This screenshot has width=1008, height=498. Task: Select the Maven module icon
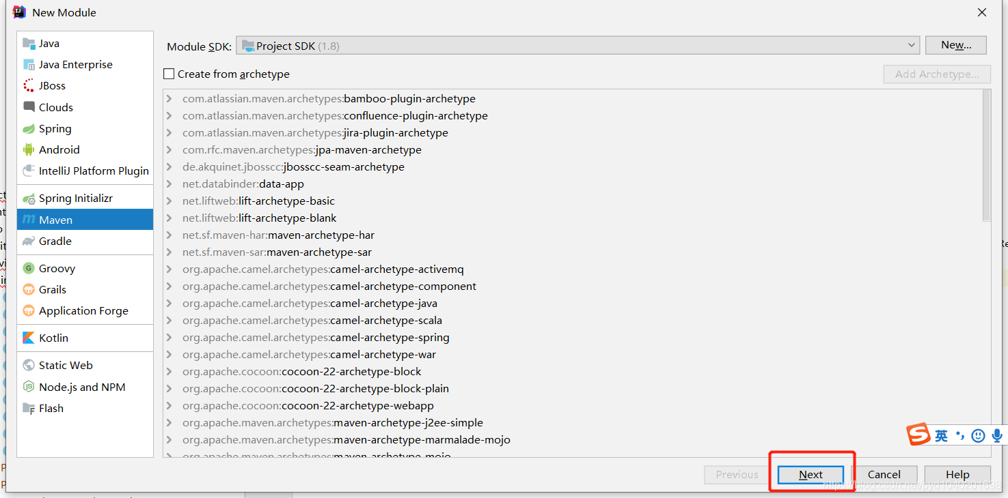pyautogui.click(x=29, y=220)
